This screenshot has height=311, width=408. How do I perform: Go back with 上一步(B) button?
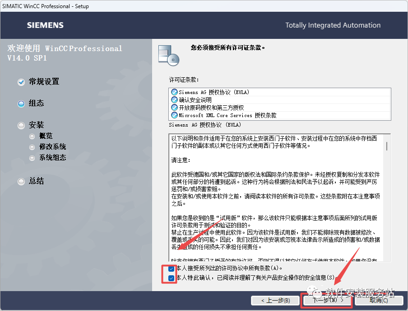tap(275, 300)
